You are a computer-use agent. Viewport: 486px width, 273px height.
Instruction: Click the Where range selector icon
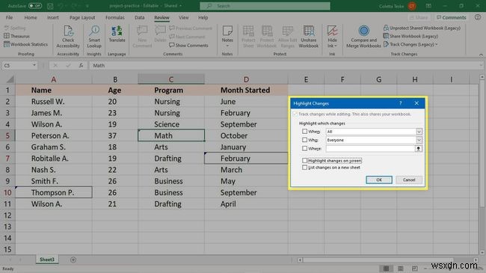click(x=419, y=149)
